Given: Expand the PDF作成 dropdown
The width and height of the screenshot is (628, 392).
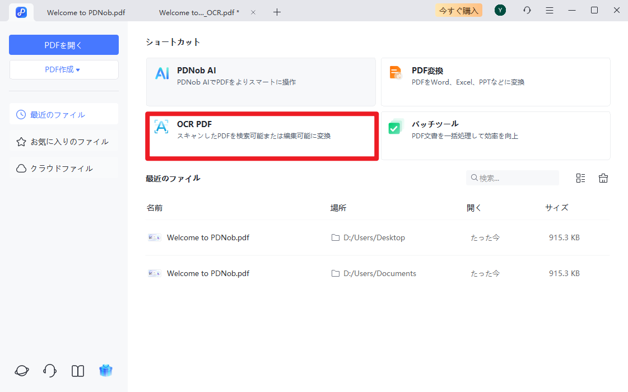Looking at the screenshot, I should pyautogui.click(x=63, y=70).
